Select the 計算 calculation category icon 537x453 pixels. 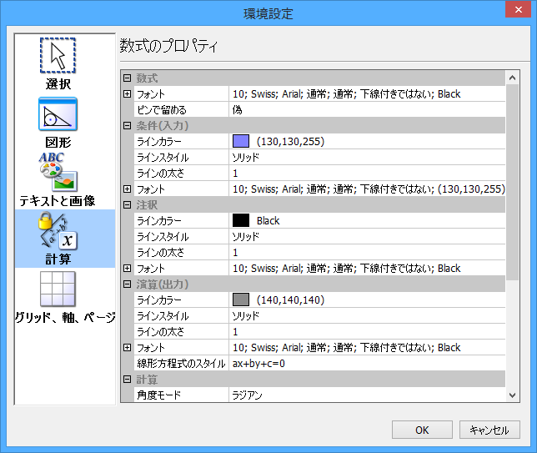point(58,233)
